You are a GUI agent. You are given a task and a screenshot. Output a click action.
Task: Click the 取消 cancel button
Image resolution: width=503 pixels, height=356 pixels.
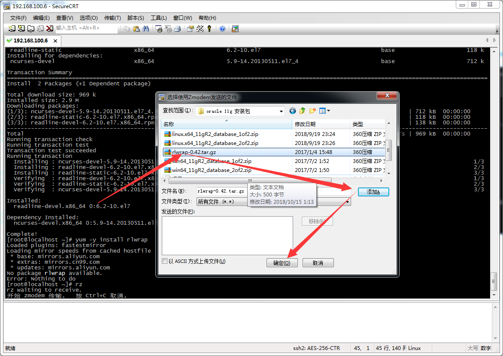tap(318, 263)
